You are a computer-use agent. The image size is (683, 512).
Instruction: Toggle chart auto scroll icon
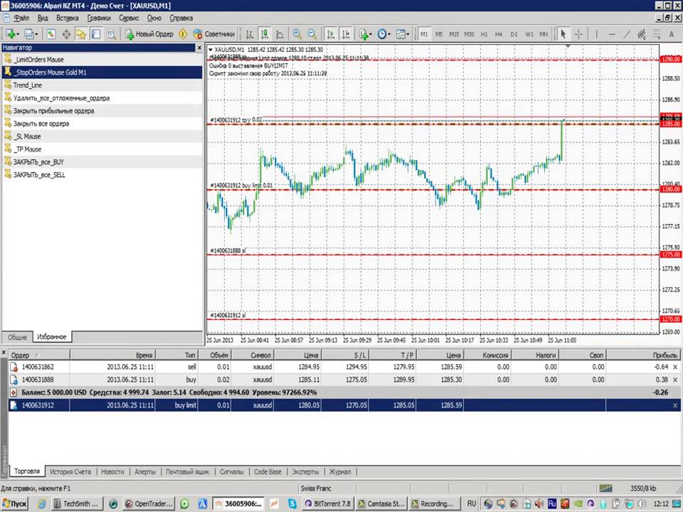[x=331, y=34]
